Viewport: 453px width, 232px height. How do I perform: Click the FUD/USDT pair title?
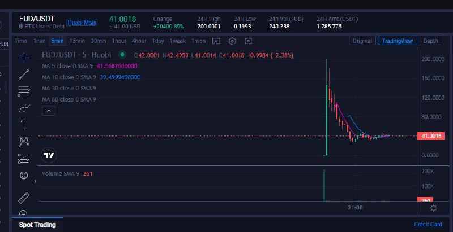coord(37,19)
